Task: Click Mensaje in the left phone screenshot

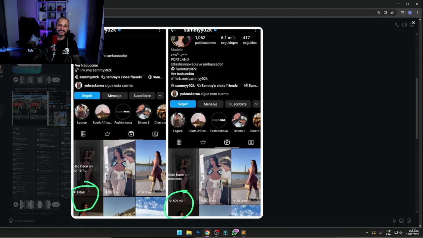Action: [x=115, y=96]
